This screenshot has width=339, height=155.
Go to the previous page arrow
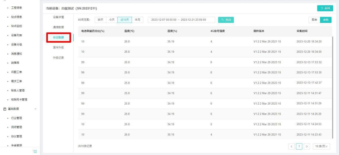pyautogui.click(x=291, y=146)
